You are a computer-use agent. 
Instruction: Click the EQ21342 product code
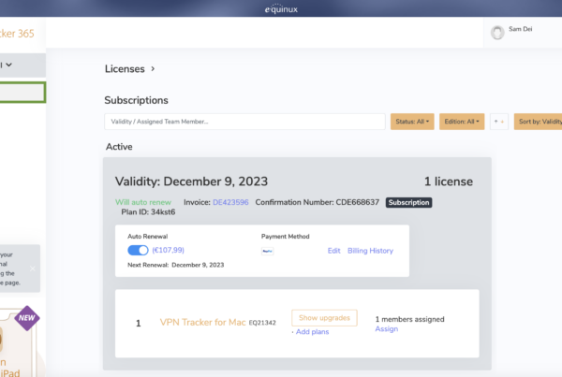262,323
